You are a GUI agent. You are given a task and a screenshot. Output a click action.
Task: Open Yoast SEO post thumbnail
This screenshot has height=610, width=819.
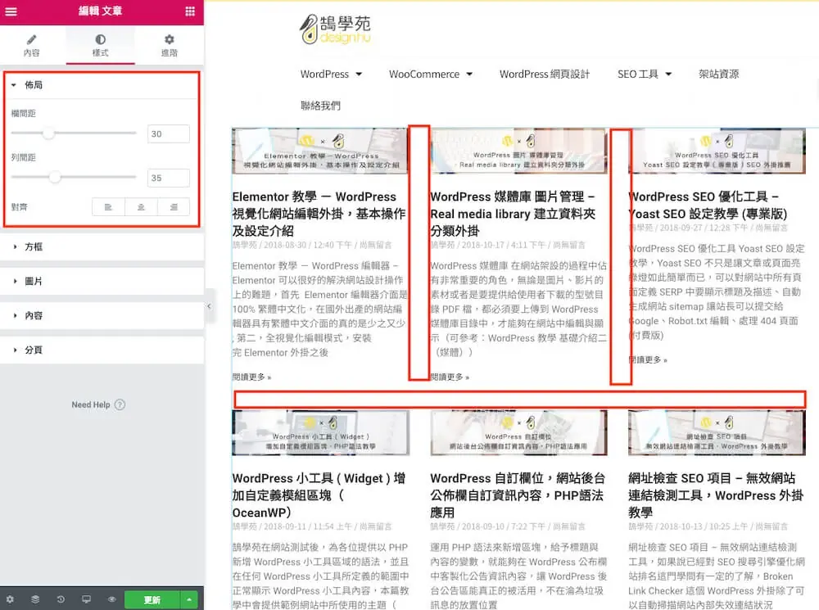tap(717, 151)
